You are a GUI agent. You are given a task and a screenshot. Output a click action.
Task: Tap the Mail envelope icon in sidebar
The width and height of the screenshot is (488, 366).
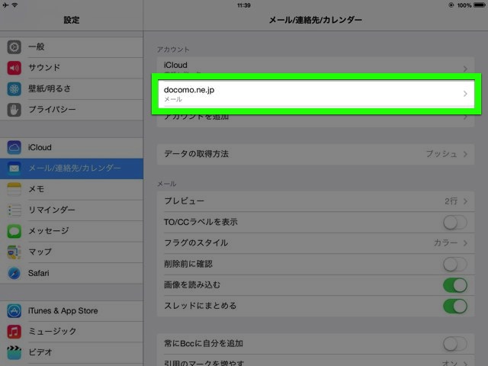click(x=14, y=169)
